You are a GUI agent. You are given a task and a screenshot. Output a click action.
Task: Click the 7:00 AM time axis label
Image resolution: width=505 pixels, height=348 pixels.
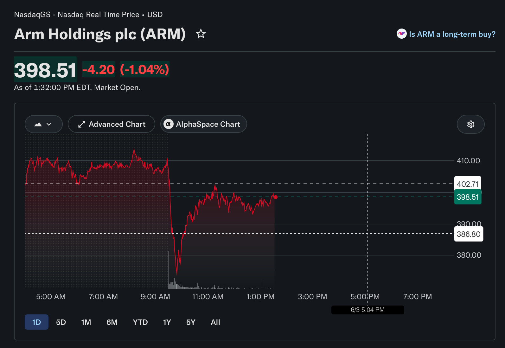pyautogui.click(x=103, y=297)
